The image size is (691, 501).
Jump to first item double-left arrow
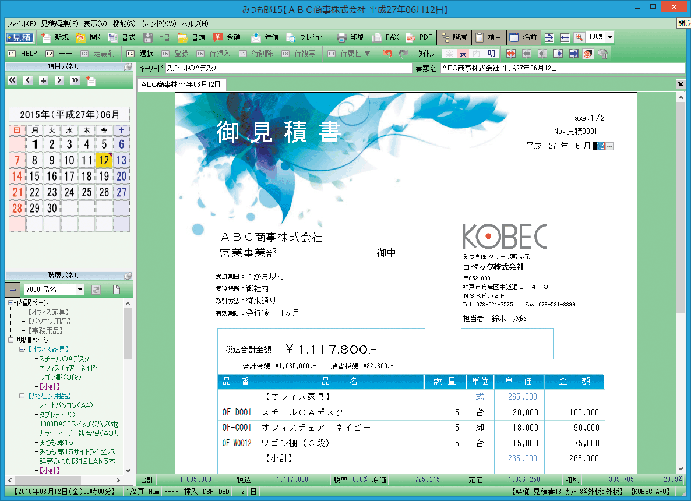[12, 80]
